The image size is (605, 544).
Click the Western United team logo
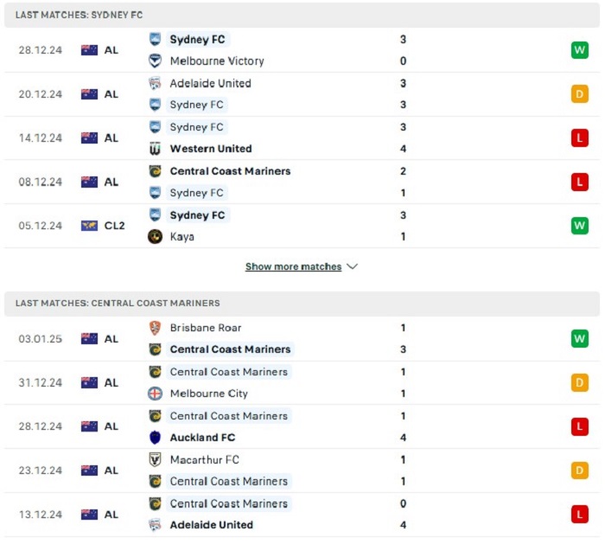pyautogui.click(x=155, y=149)
